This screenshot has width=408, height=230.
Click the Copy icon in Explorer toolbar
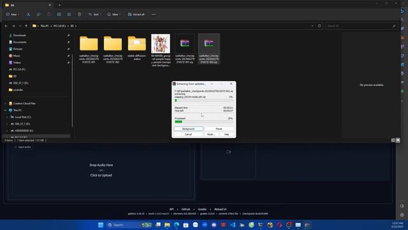tap(38, 14)
